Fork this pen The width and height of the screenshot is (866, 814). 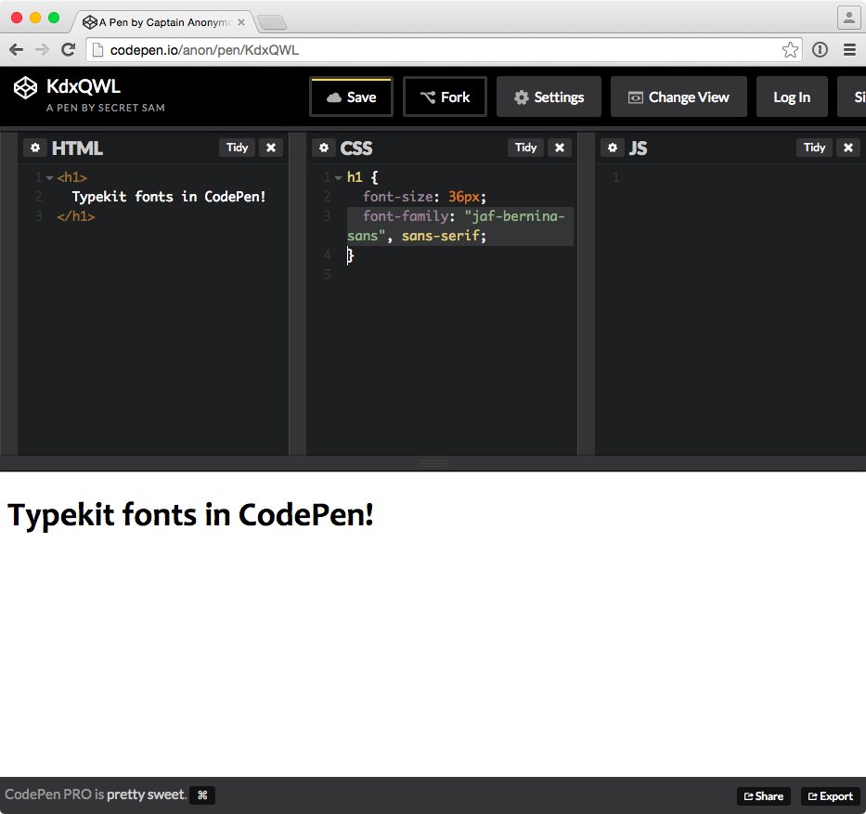pyautogui.click(x=446, y=97)
